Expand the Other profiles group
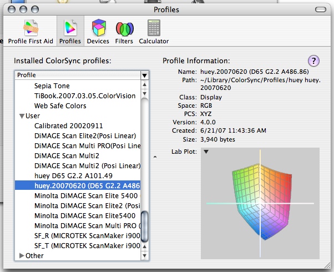The height and width of the screenshot is (272, 334). [22, 256]
